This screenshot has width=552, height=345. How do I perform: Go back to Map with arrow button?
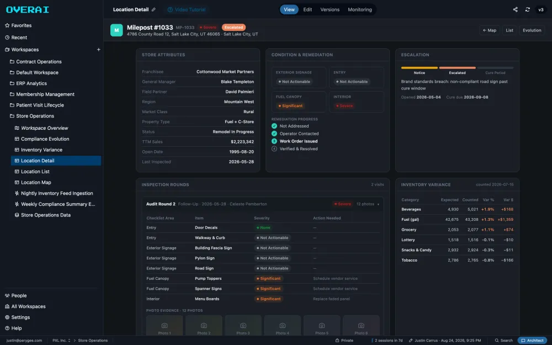(x=489, y=30)
